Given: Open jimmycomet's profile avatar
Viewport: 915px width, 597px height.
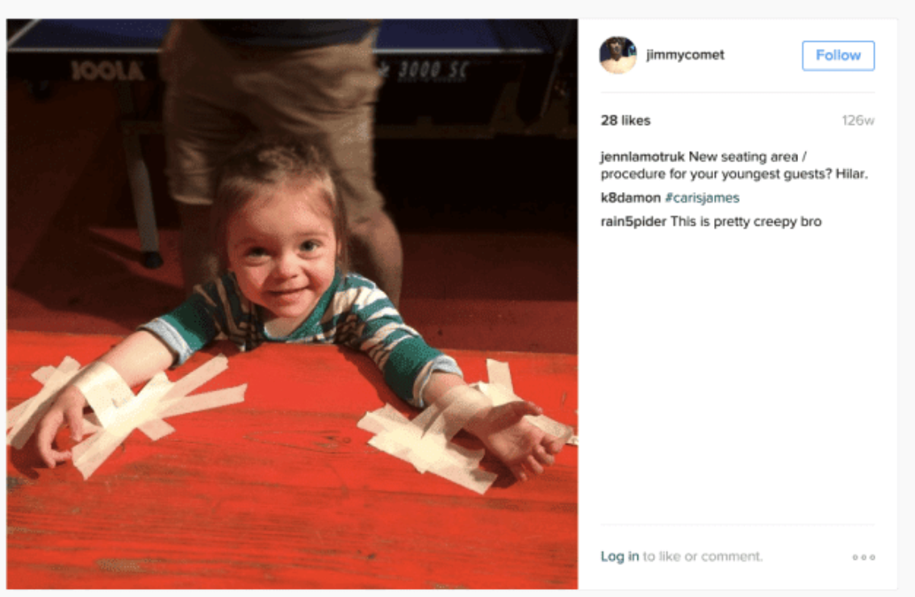Looking at the screenshot, I should pos(618,56).
